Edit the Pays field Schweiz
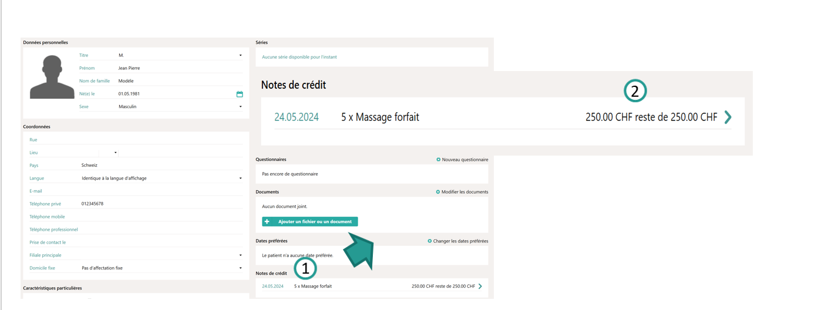835x310 pixels. coord(161,166)
